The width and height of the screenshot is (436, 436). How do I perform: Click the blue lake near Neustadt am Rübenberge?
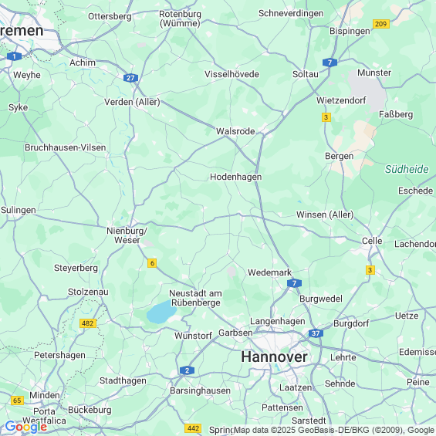tap(161, 312)
